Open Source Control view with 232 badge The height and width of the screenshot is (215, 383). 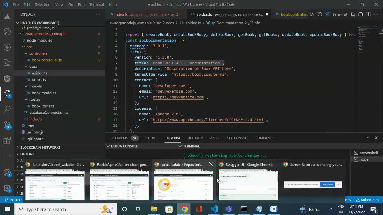pyautogui.click(x=7, y=125)
